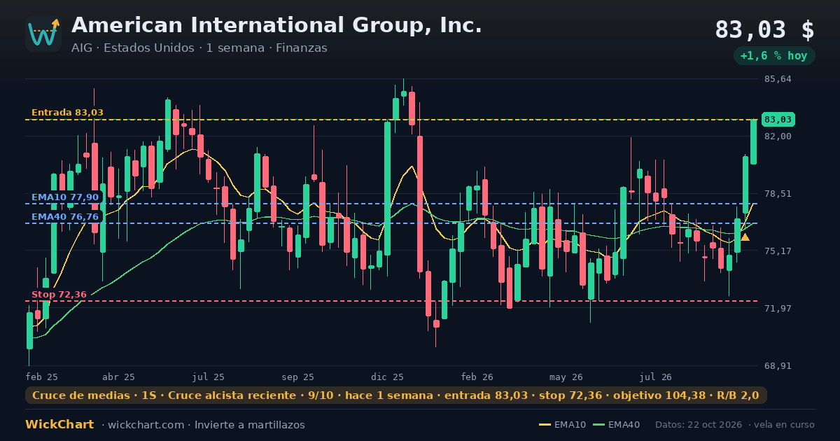Viewport: 840px width, 441px height.
Task: Click the Stop 72,36 line label
Action: 59,295
